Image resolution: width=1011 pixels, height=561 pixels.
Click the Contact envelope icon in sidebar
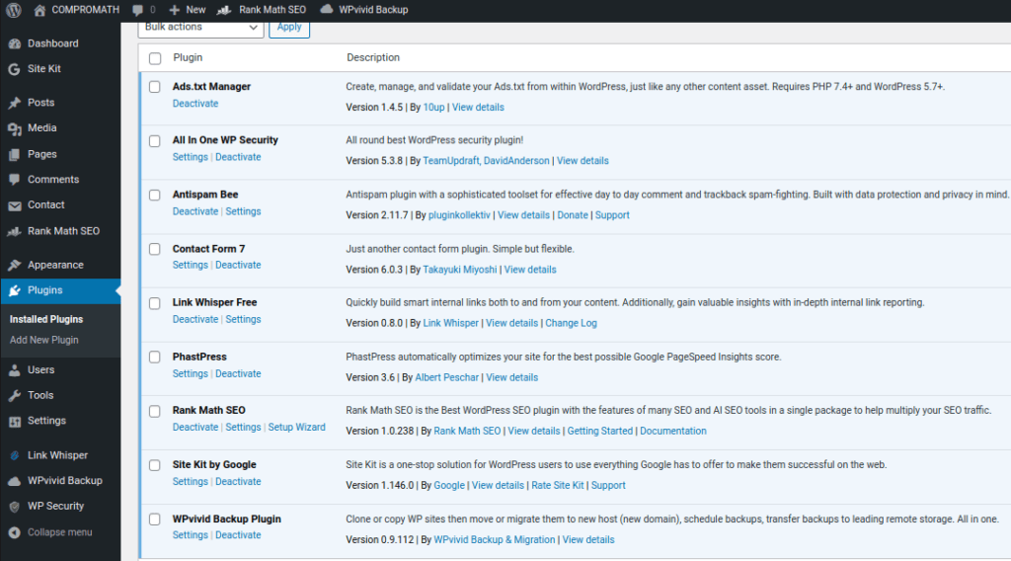pyautogui.click(x=14, y=205)
